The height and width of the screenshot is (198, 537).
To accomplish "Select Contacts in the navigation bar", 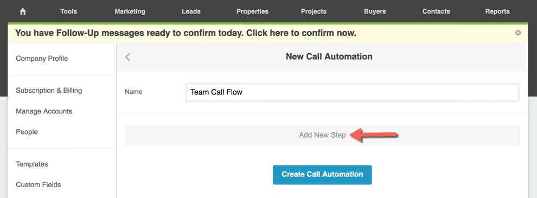I will pos(436,11).
